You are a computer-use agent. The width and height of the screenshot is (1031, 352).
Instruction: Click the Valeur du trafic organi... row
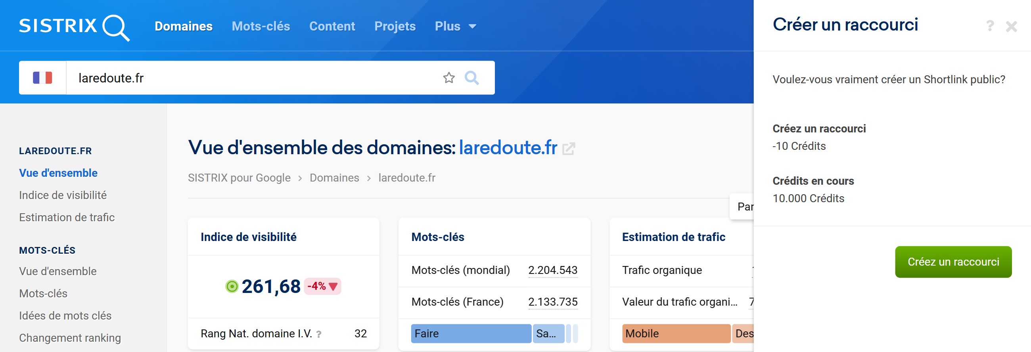click(681, 302)
